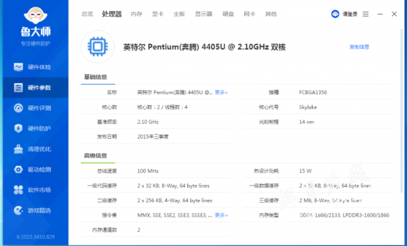Viewport: 407px width, 246px height.
Task: Click 更多 next to instruction set
Action: [221, 215]
